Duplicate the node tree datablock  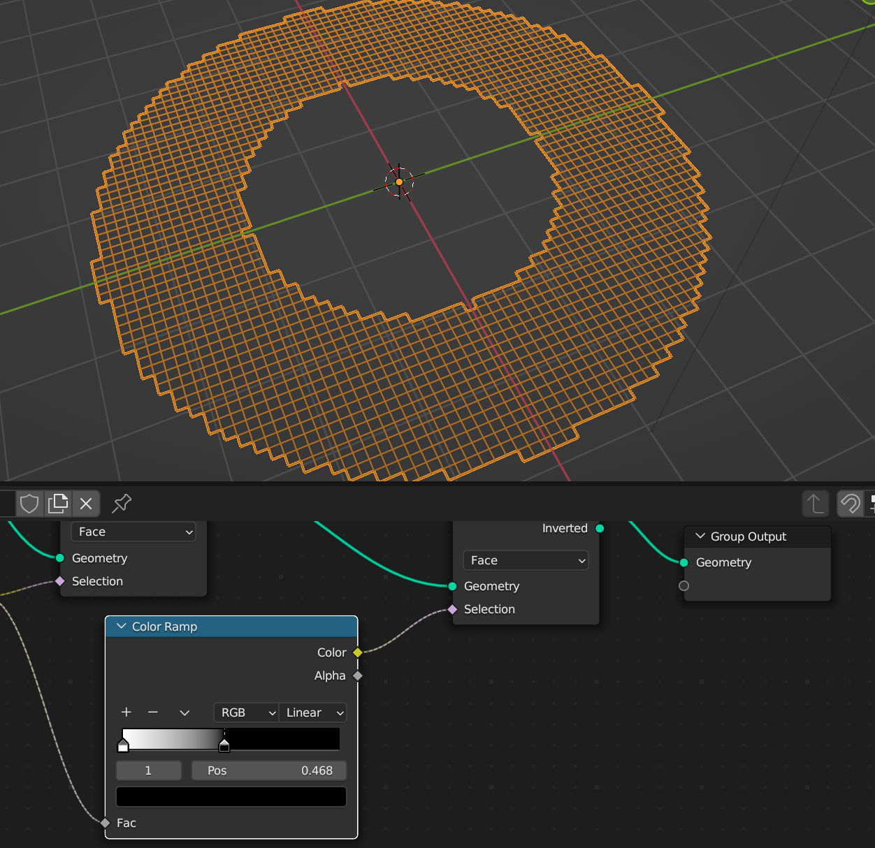tap(58, 504)
